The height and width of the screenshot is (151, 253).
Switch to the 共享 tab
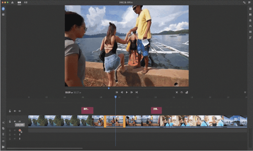[x=26, y=3]
